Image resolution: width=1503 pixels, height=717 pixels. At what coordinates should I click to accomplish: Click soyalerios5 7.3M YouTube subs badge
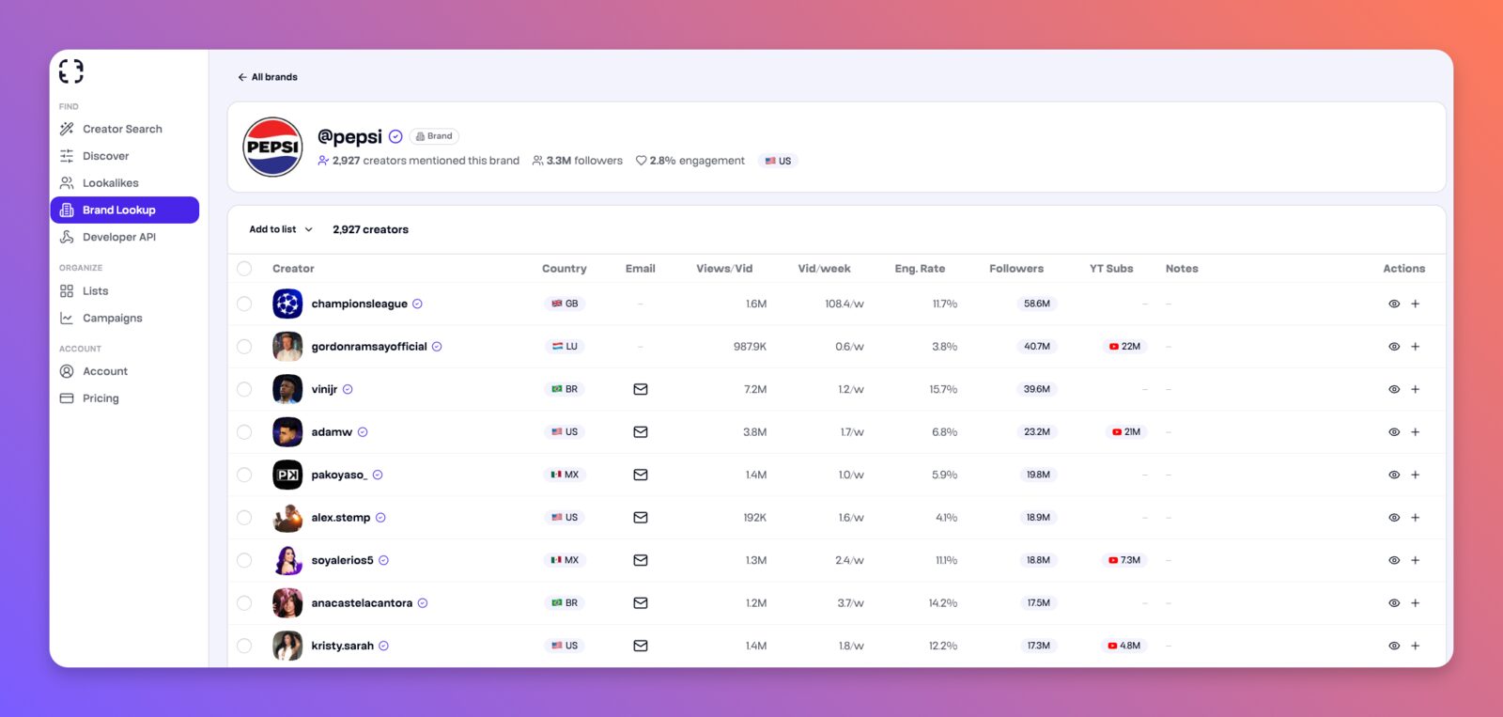pos(1124,560)
